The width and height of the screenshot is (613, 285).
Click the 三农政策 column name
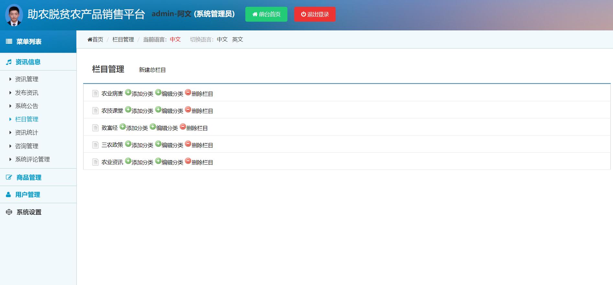click(112, 145)
